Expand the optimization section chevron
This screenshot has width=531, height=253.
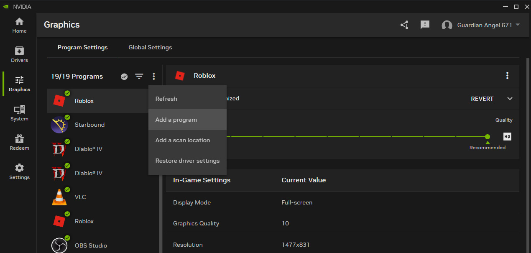pyautogui.click(x=510, y=99)
